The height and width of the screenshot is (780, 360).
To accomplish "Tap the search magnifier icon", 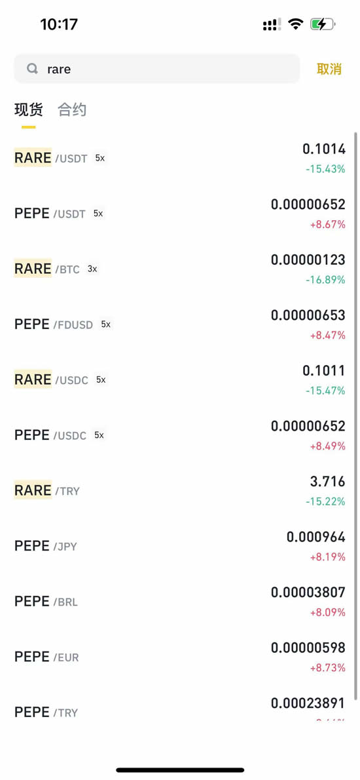I will (x=32, y=69).
